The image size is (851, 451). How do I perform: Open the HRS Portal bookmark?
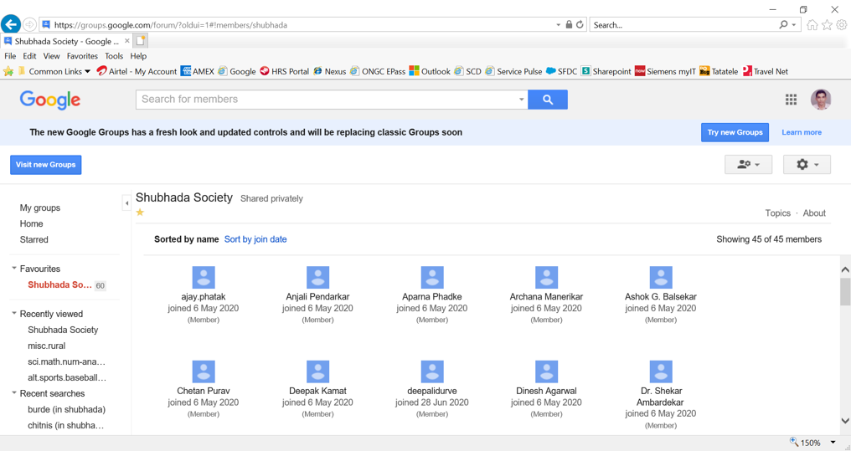[x=285, y=71]
